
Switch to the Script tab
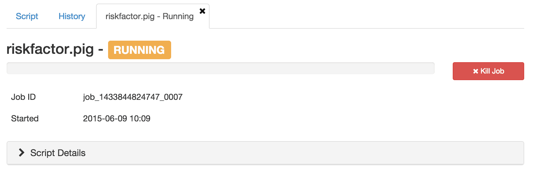27,16
